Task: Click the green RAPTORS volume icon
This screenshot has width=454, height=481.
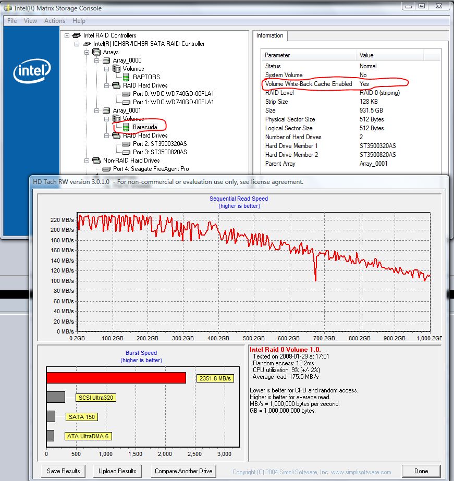Action: coord(126,77)
